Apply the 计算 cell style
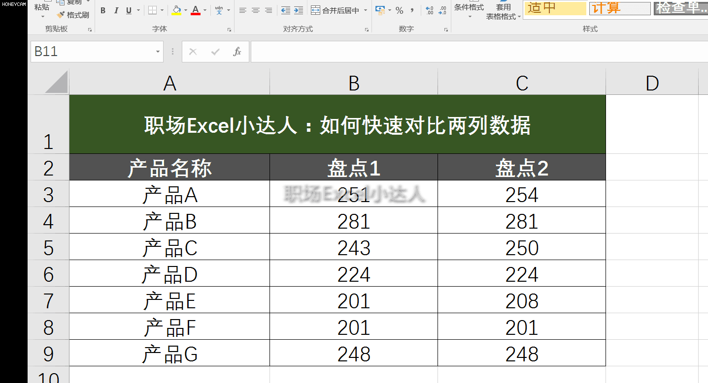The image size is (708, 383). pos(620,8)
